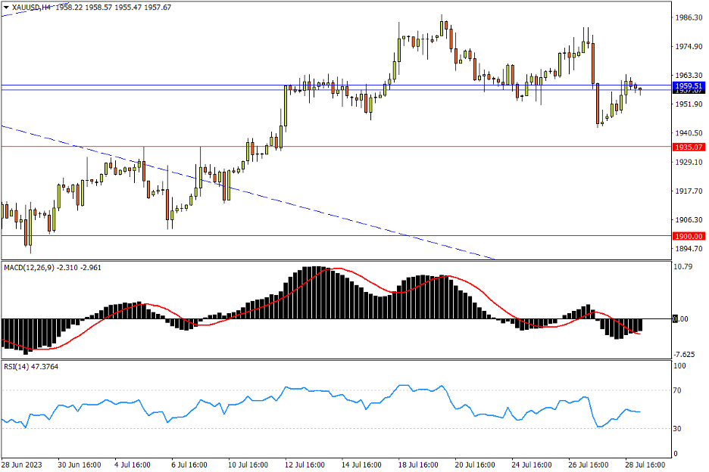Click the triangle arrow beside XAUUSD,H4 title
Screen dimensions: 709x472
[6, 7]
